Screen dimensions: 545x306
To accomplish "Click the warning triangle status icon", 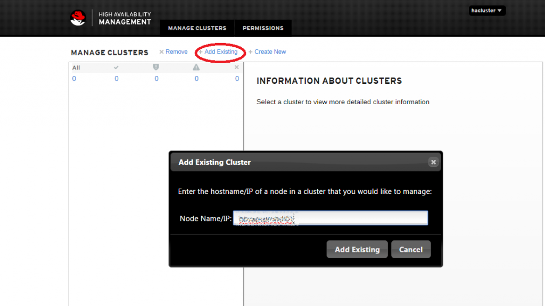I will tap(196, 67).
